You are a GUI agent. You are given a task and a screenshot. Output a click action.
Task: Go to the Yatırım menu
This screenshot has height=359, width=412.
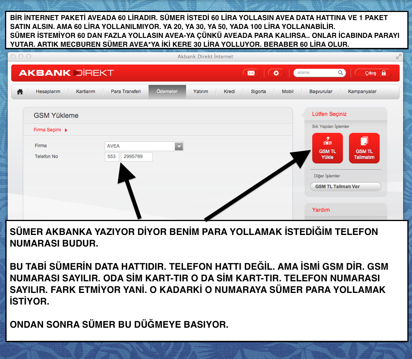(x=201, y=92)
